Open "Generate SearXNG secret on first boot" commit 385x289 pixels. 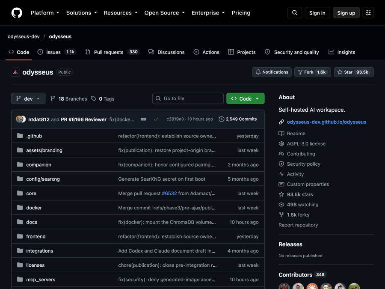[x=162, y=179]
